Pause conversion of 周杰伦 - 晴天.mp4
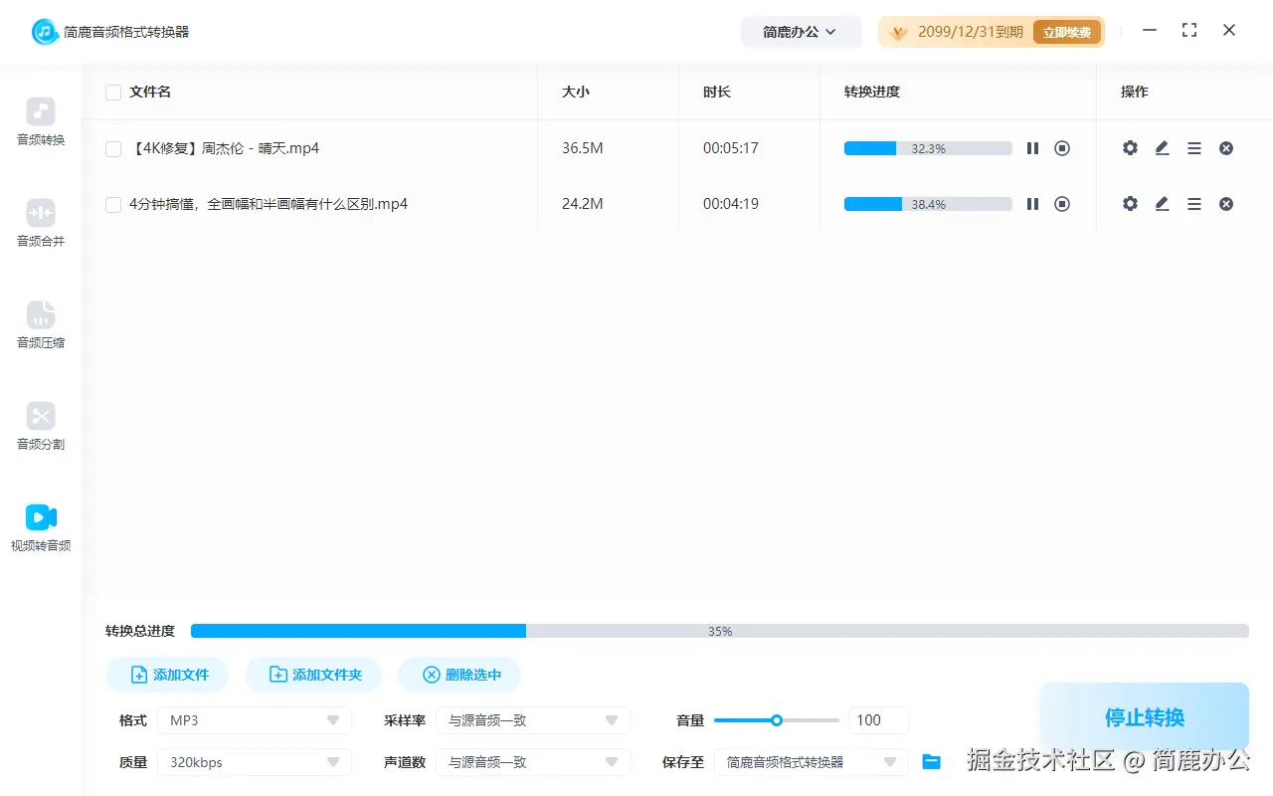 [1032, 148]
